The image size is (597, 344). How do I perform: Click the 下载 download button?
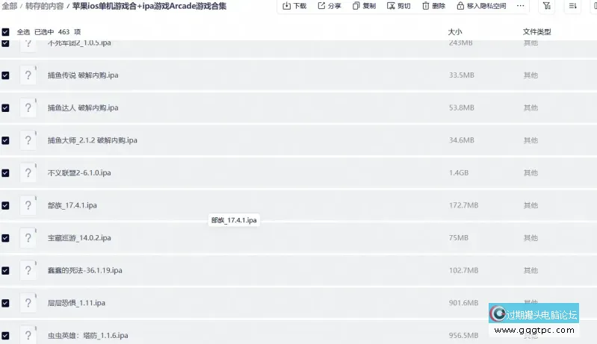[x=294, y=6]
